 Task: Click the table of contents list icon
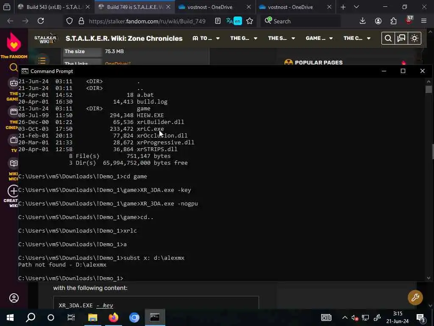pyautogui.click(x=42, y=61)
